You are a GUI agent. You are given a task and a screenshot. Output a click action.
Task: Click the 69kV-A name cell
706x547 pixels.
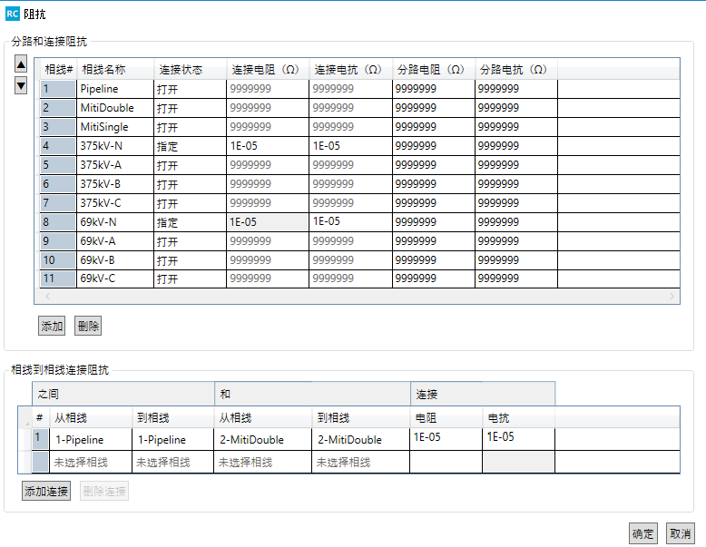click(x=115, y=241)
